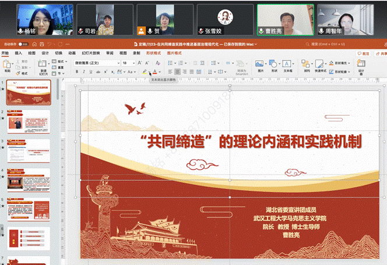Open the Shapes (形状) gallery icon
Screen dimensions: 387x265
[273, 64]
